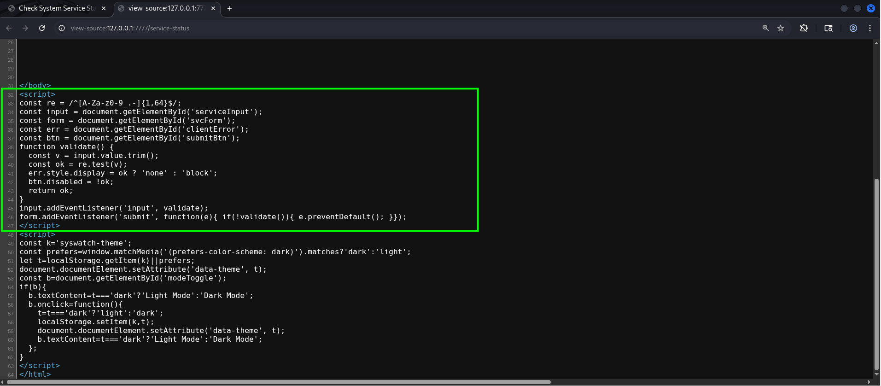
Task: Select the view-source:127.0.0.1 tab
Action: 166,8
